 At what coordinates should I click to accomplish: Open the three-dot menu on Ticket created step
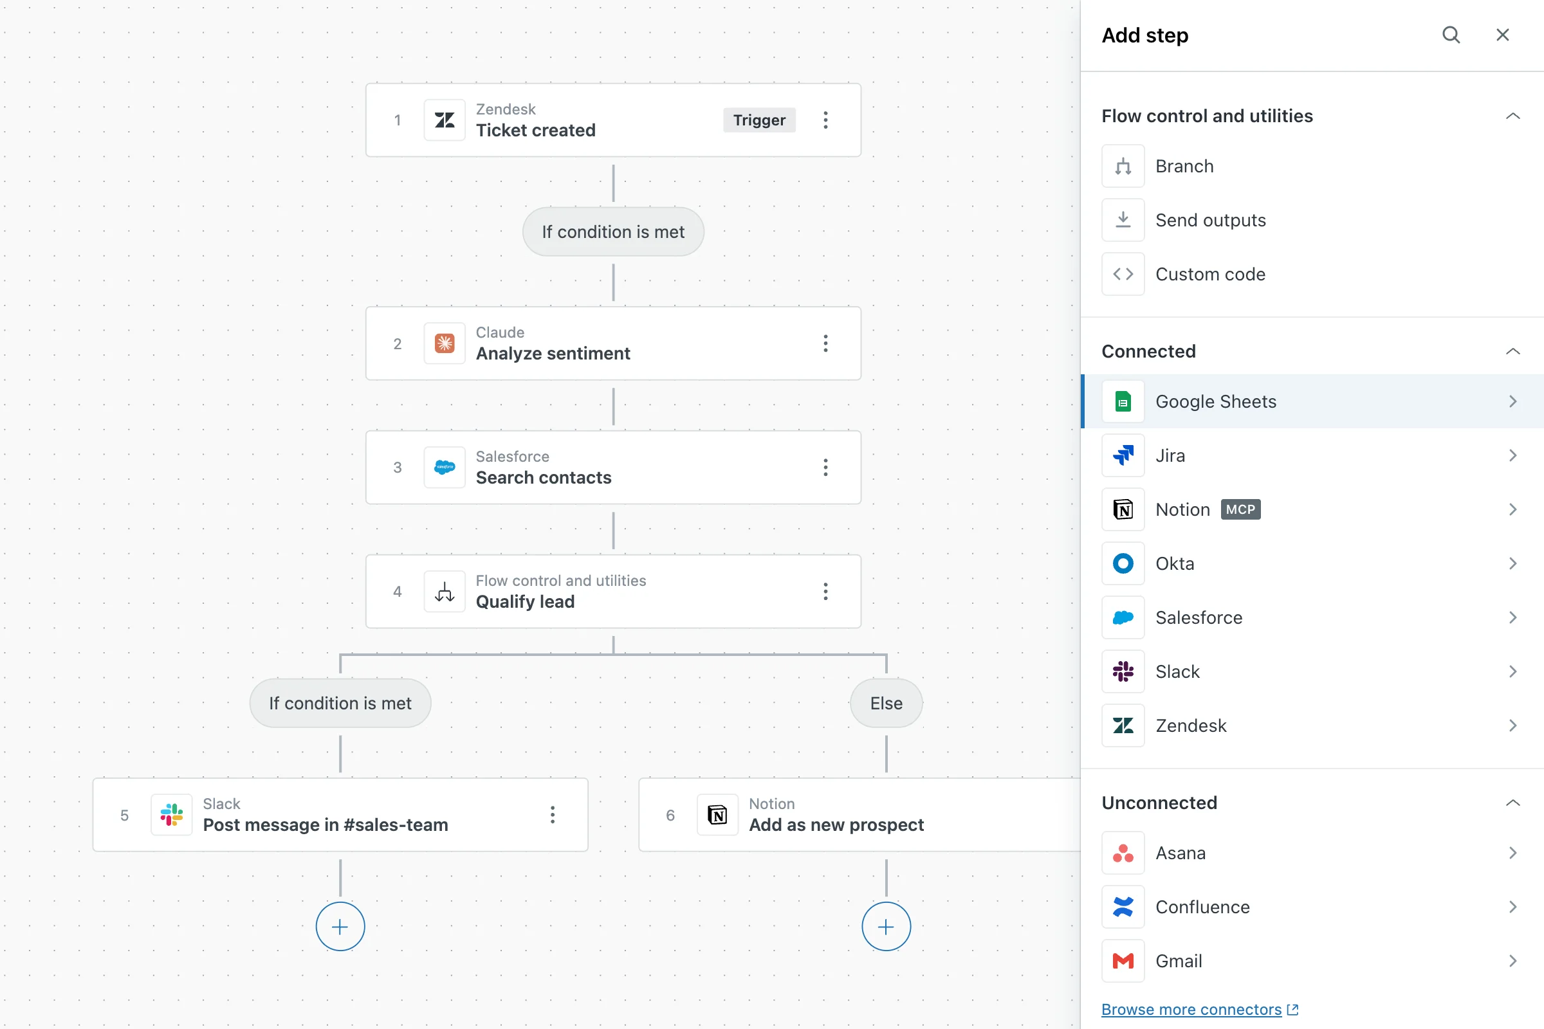tap(825, 120)
